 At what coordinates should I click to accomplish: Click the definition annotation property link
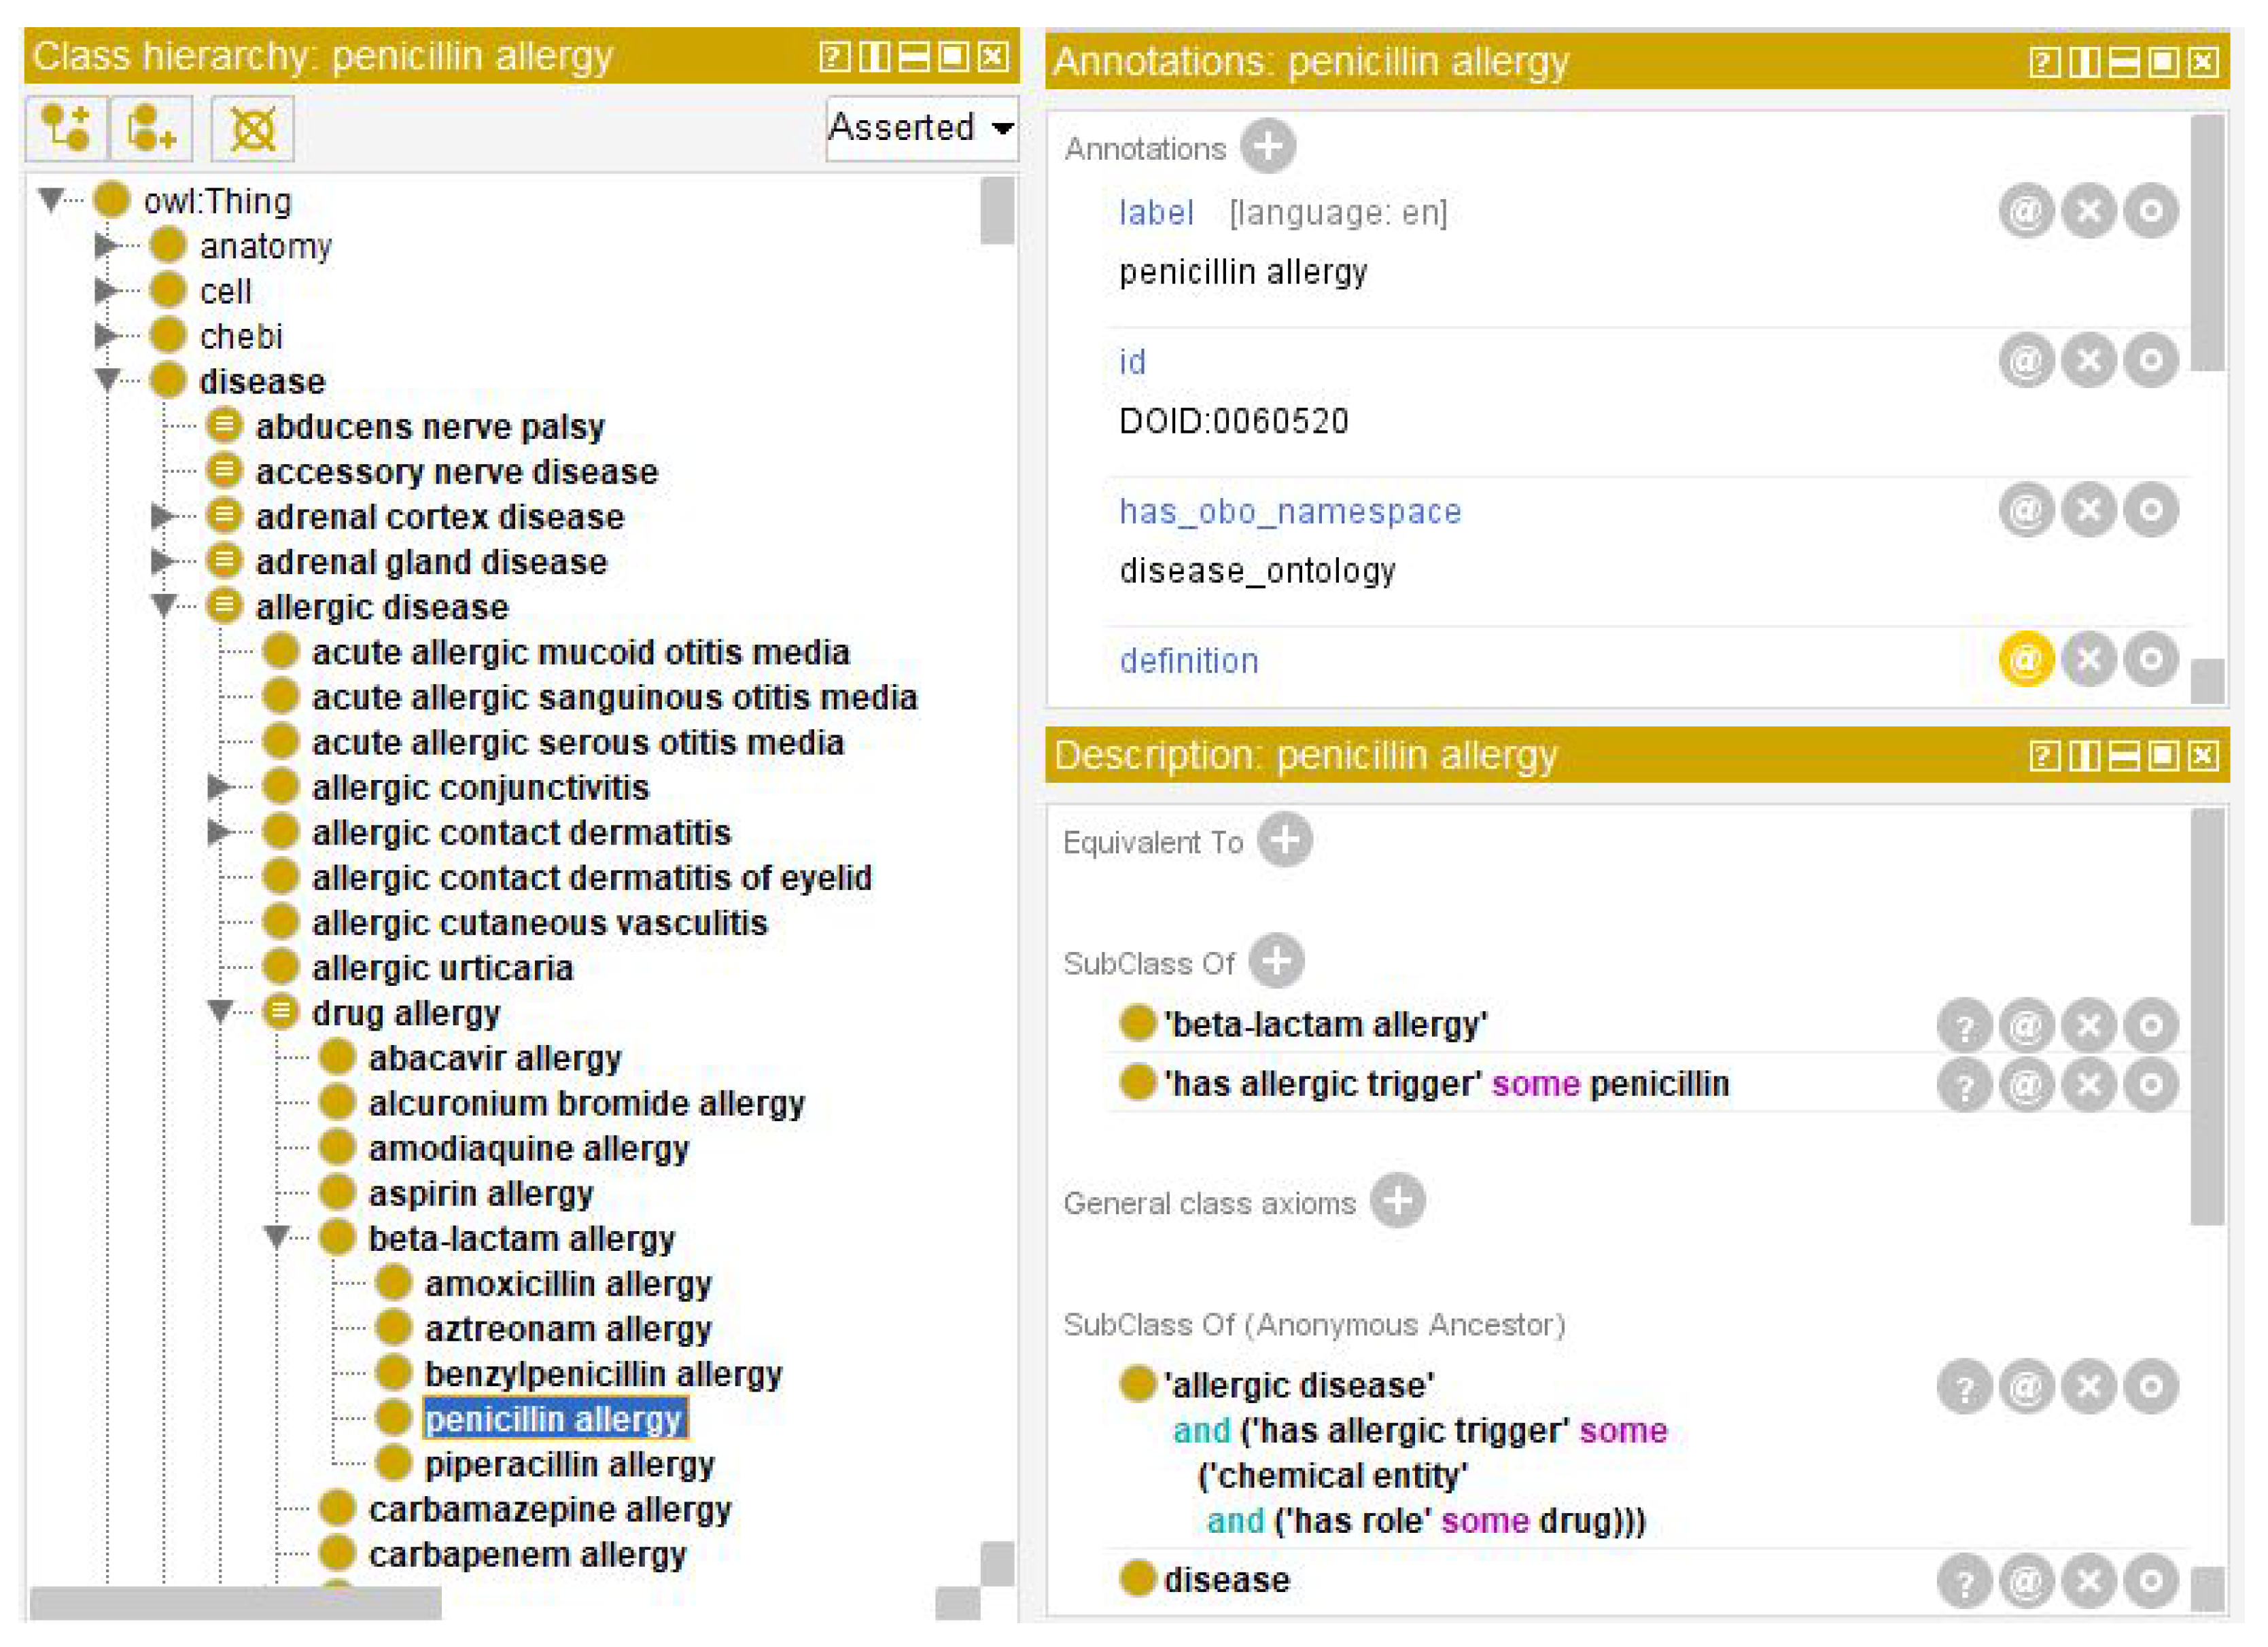click(1188, 661)
